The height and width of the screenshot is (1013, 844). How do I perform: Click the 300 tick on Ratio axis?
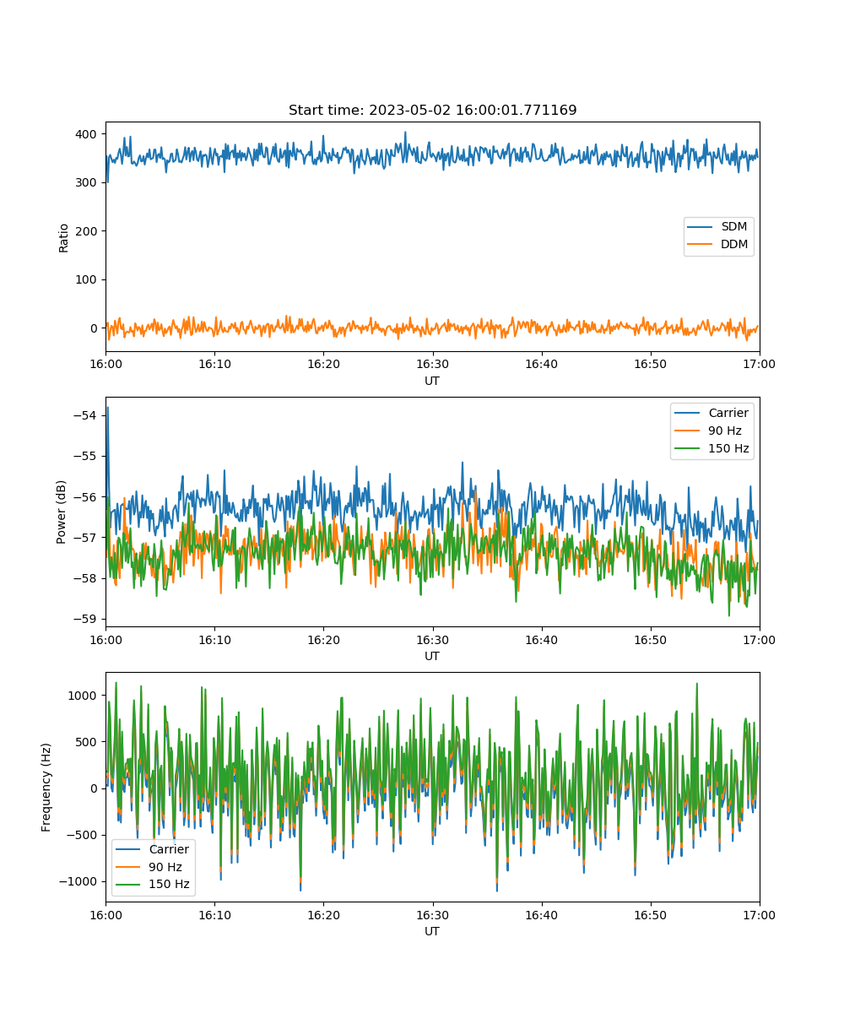click(88, 182)
